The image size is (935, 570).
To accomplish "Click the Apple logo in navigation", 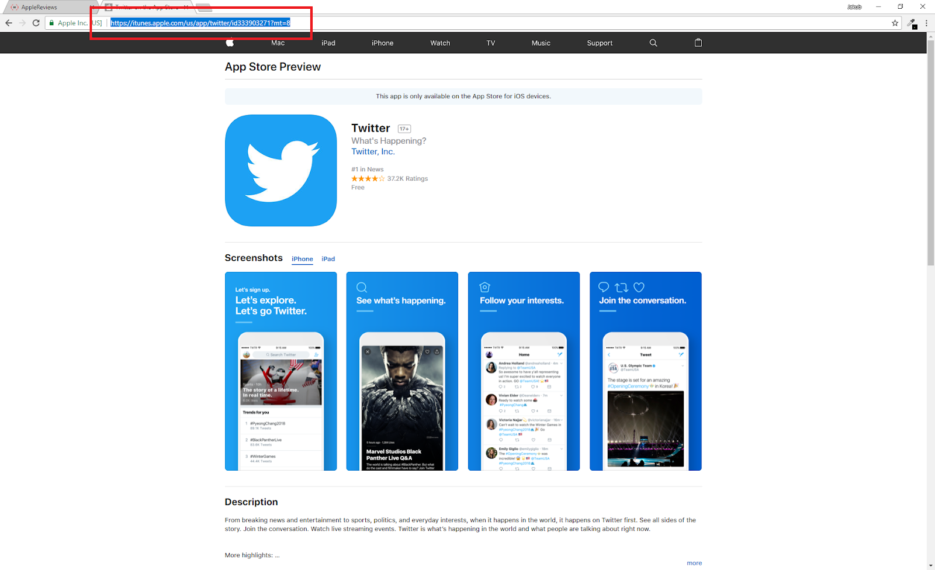I will (230, 43).
